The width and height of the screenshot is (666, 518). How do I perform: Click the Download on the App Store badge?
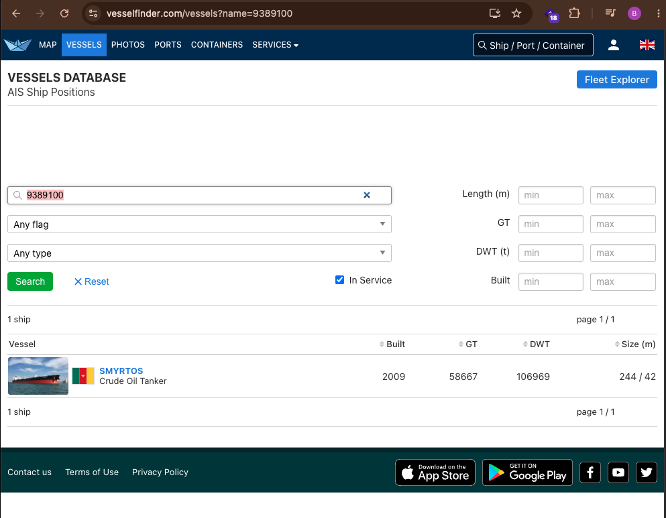click(435, 472)
